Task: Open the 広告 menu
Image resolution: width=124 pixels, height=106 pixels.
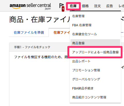Action: pyautogui.click(x=110, y=6)
